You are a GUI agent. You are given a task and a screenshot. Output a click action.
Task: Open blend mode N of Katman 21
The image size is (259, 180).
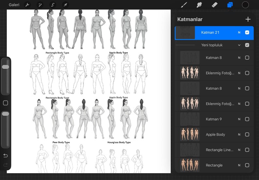click(239, 33)
